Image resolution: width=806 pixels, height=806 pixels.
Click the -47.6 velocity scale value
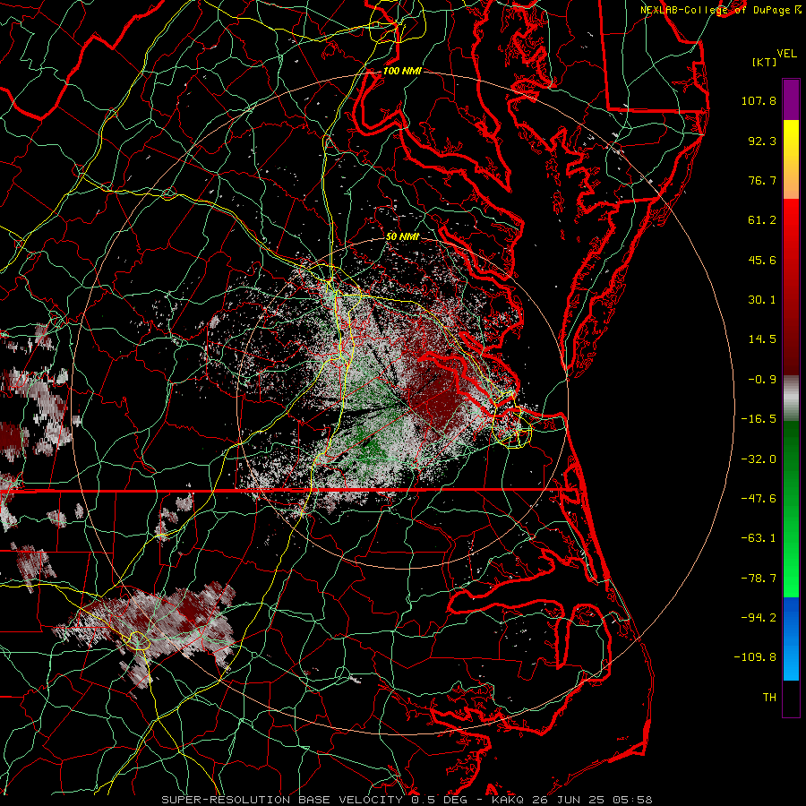click(759, 499)
